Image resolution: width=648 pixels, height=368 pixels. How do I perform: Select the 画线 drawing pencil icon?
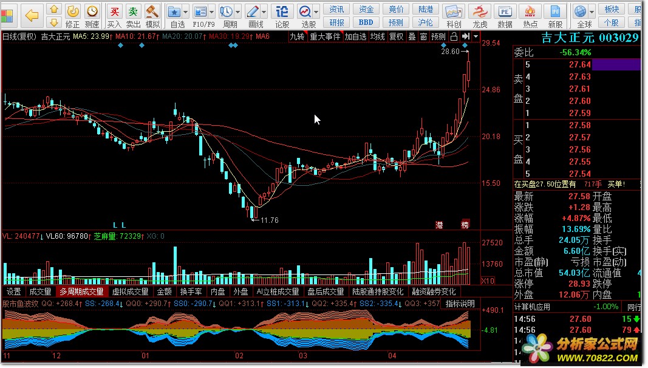click(253, 12)
